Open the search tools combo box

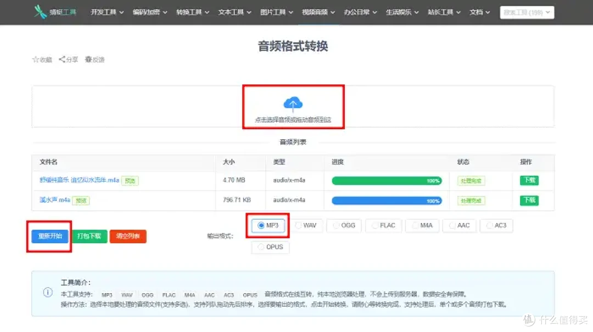[x=527, y=13]
